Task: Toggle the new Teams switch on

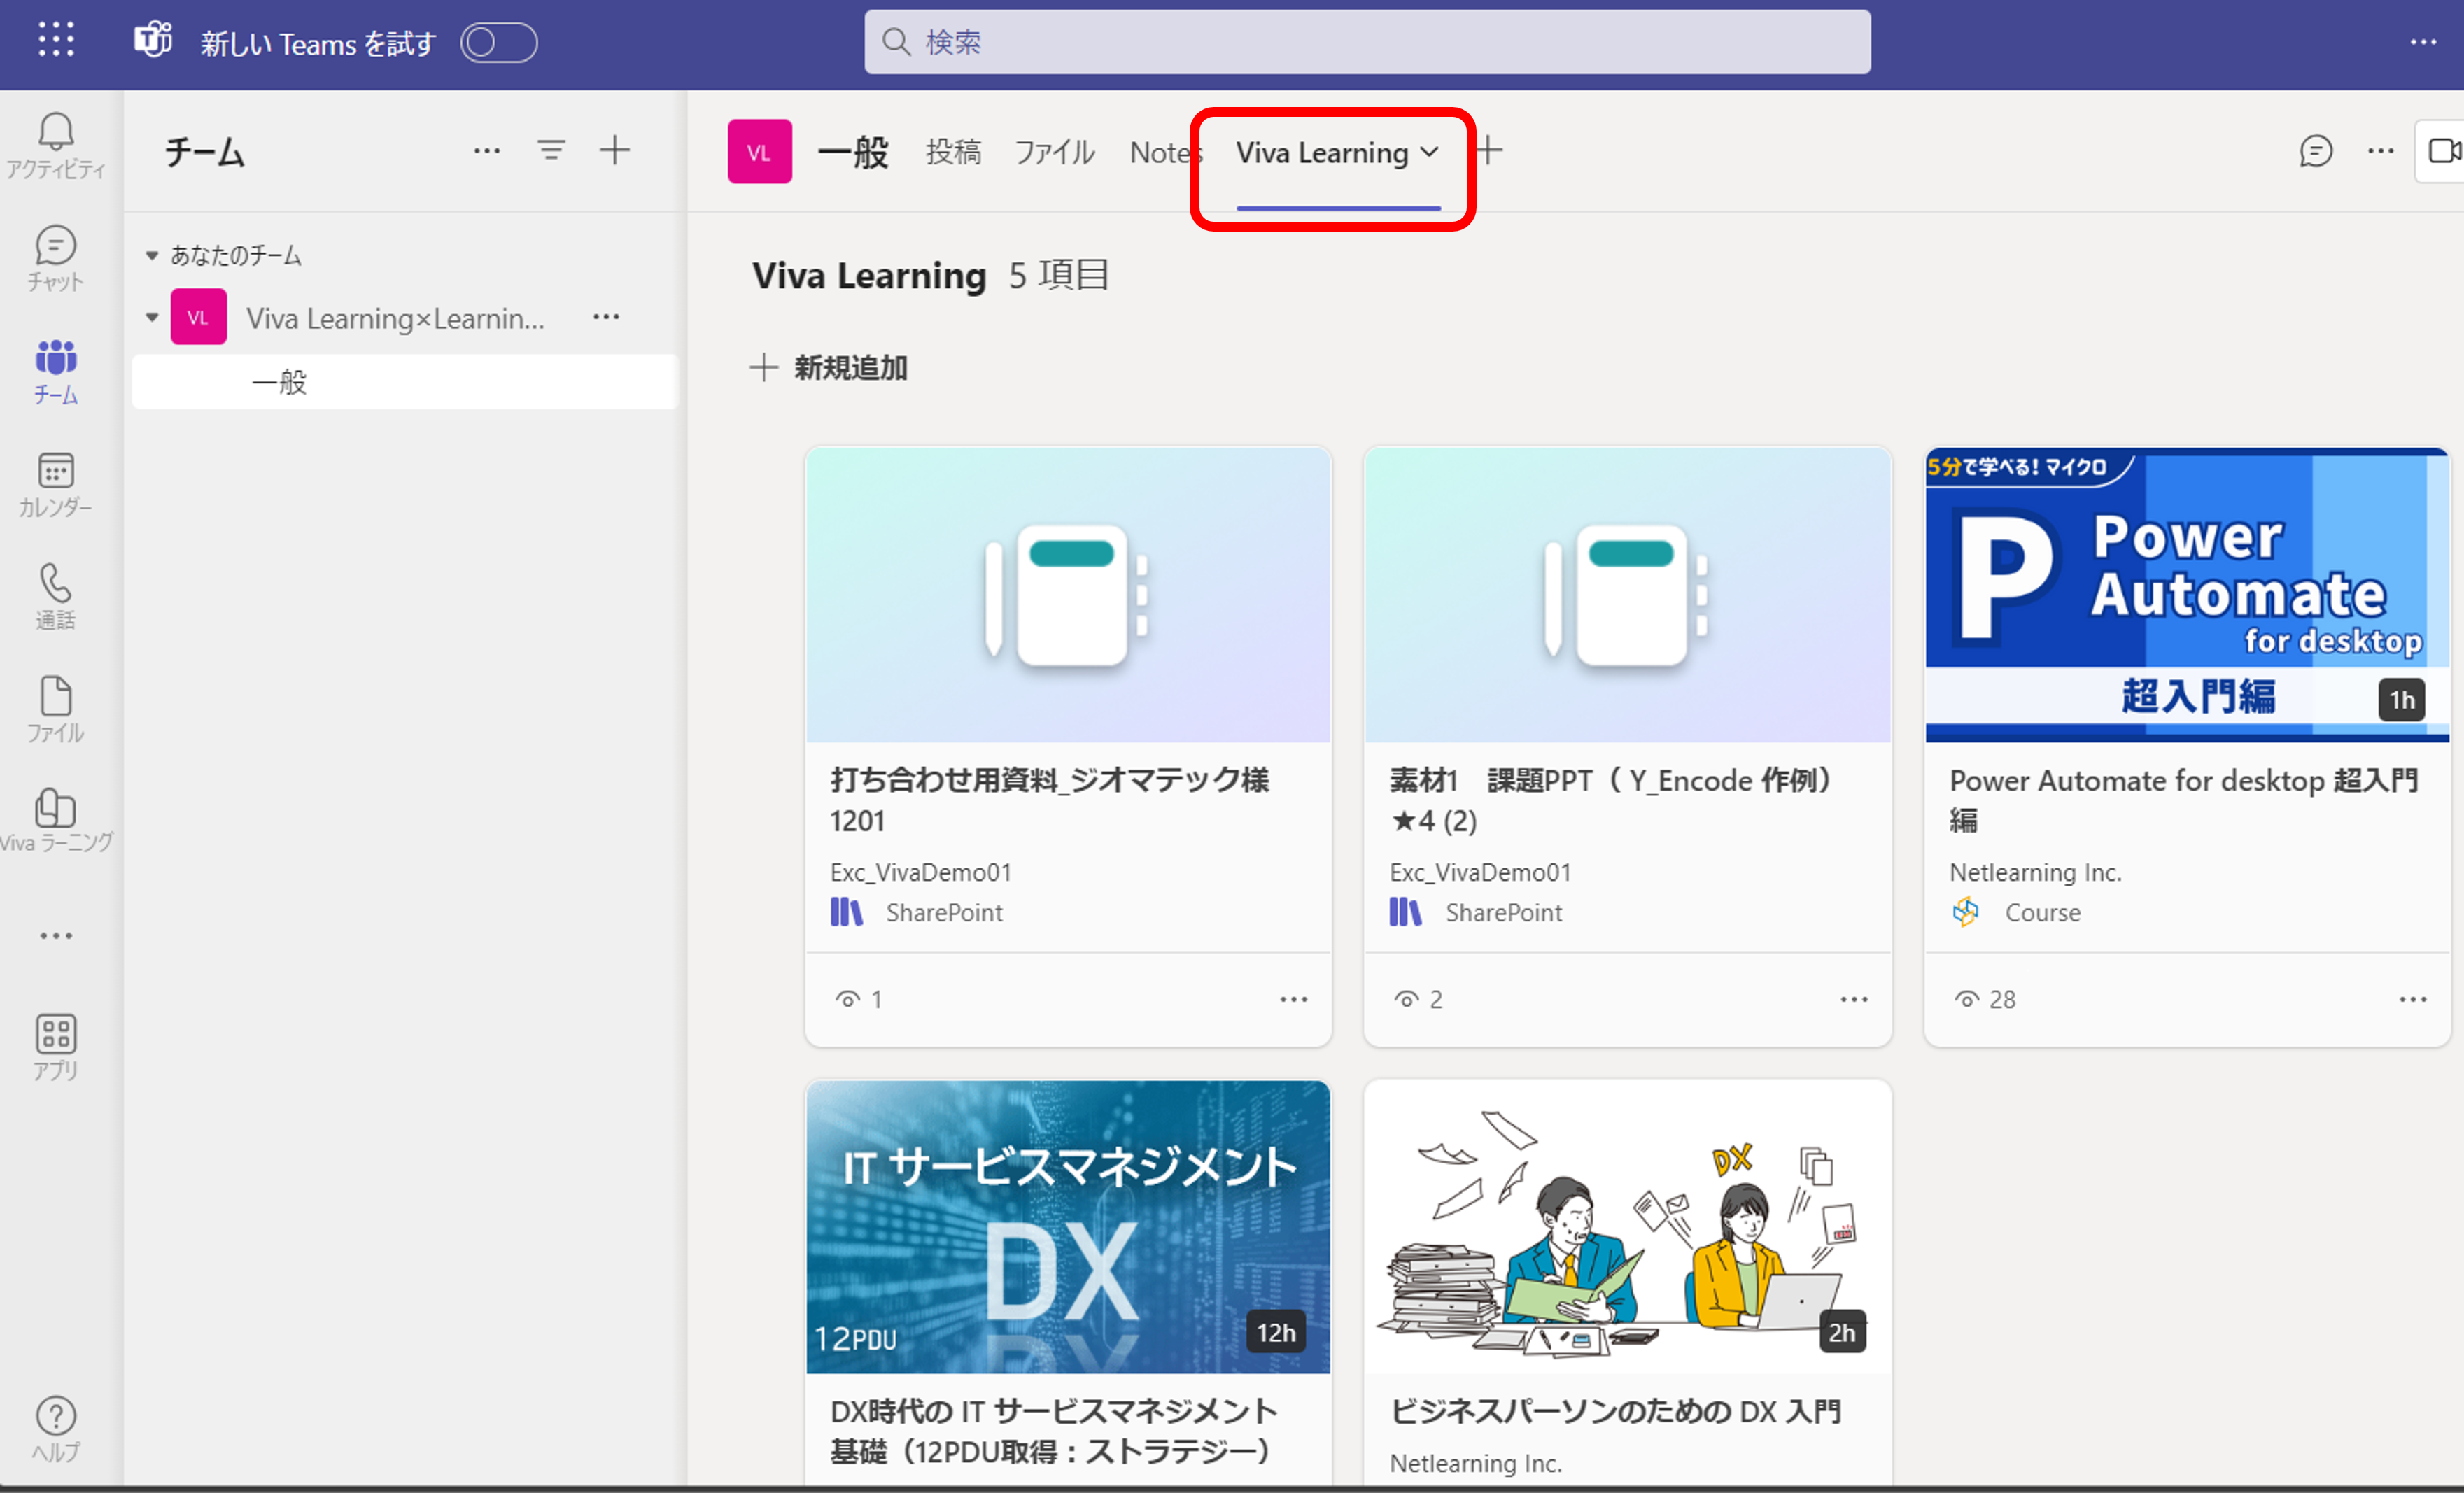Action: coord(498,43)
